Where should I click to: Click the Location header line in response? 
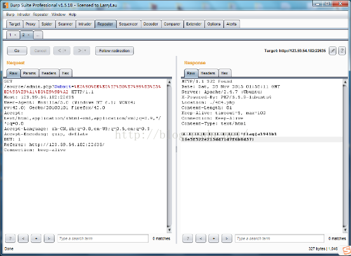pos(208,102)
